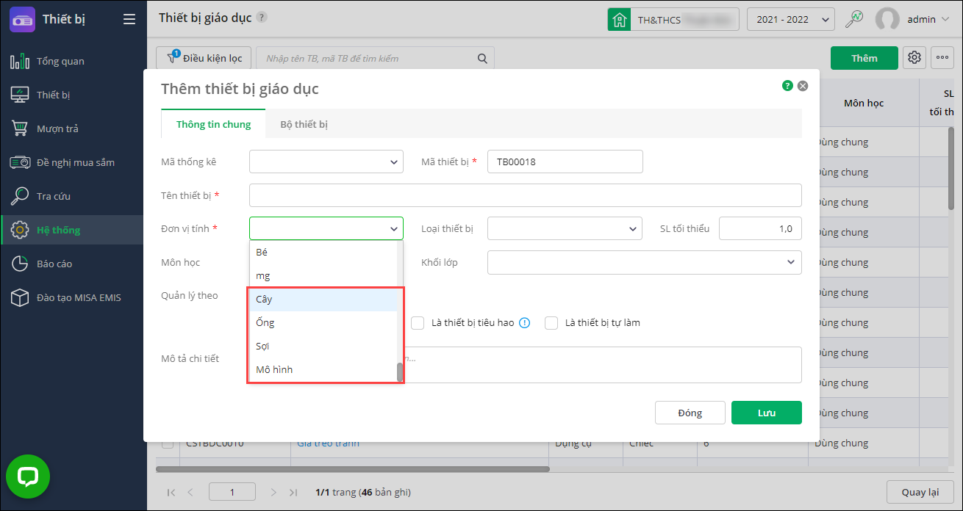
Task: Click the Tổng quan chart icon
Action: [x=20, y=61]
